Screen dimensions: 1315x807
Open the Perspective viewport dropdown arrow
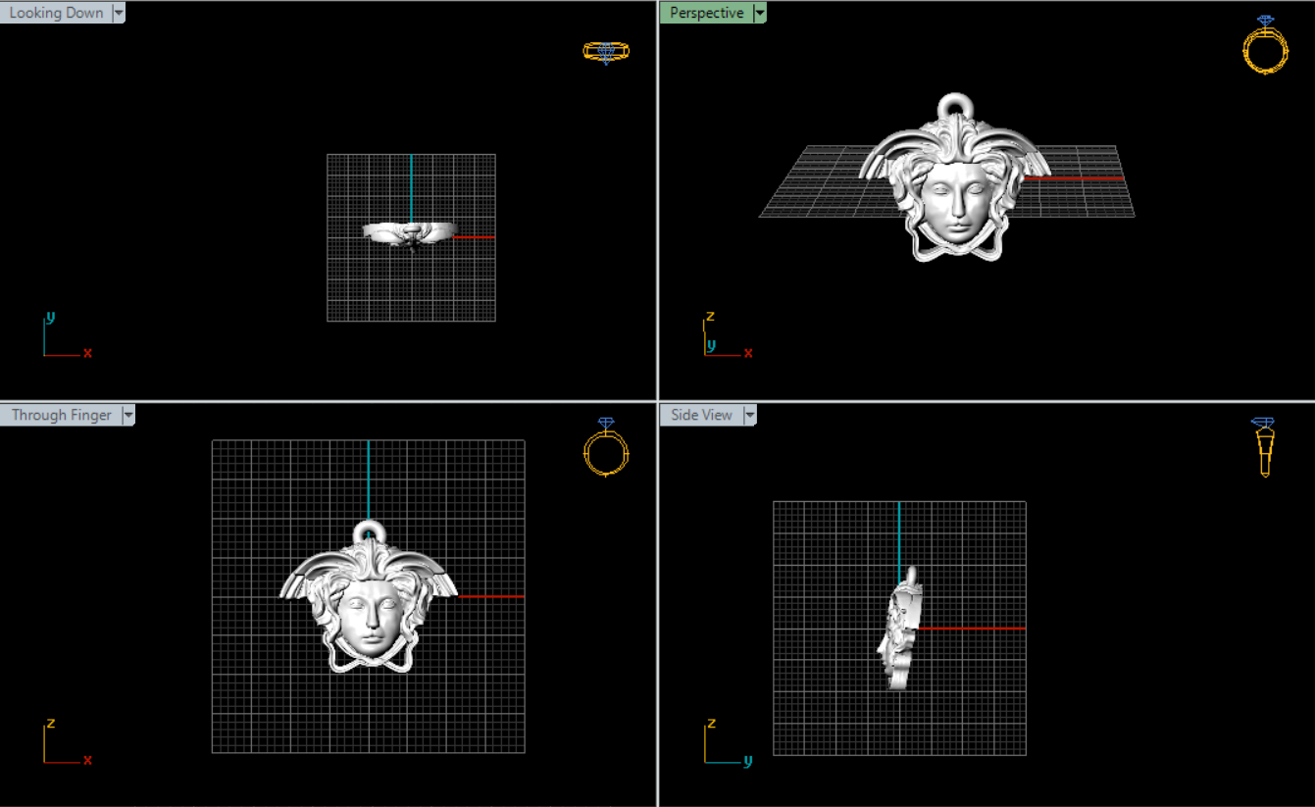[x=759, y=13]
